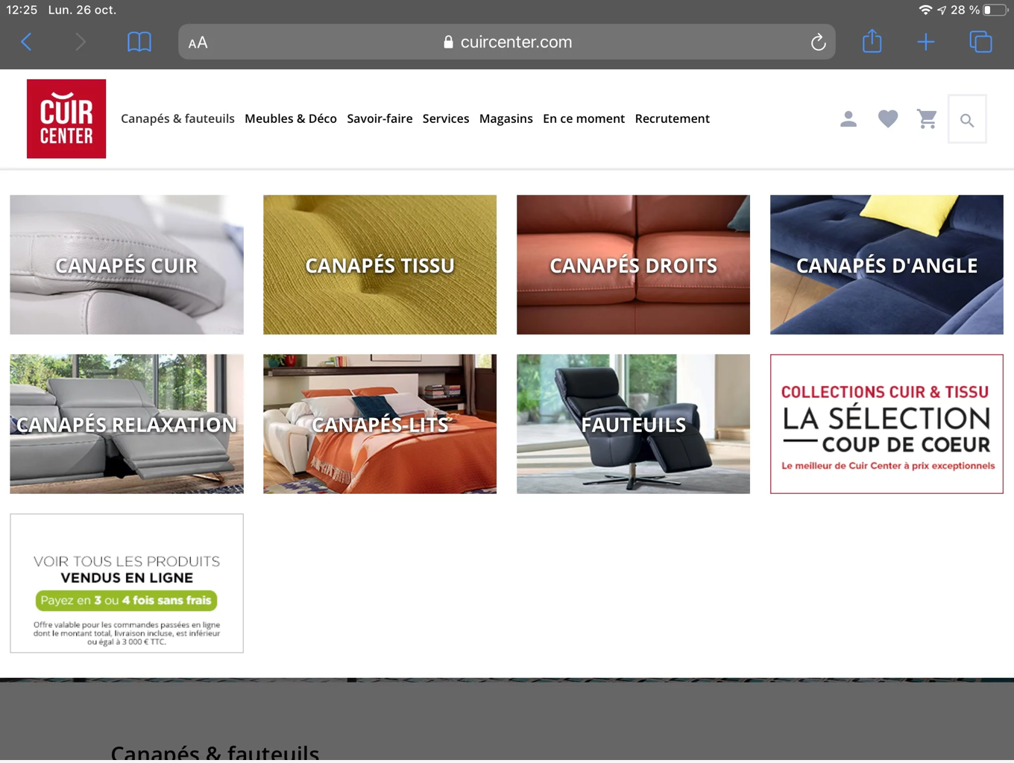Select the Canapés Cuir category tile
This screenshot has height=763, width=1014.
(127, 265)
